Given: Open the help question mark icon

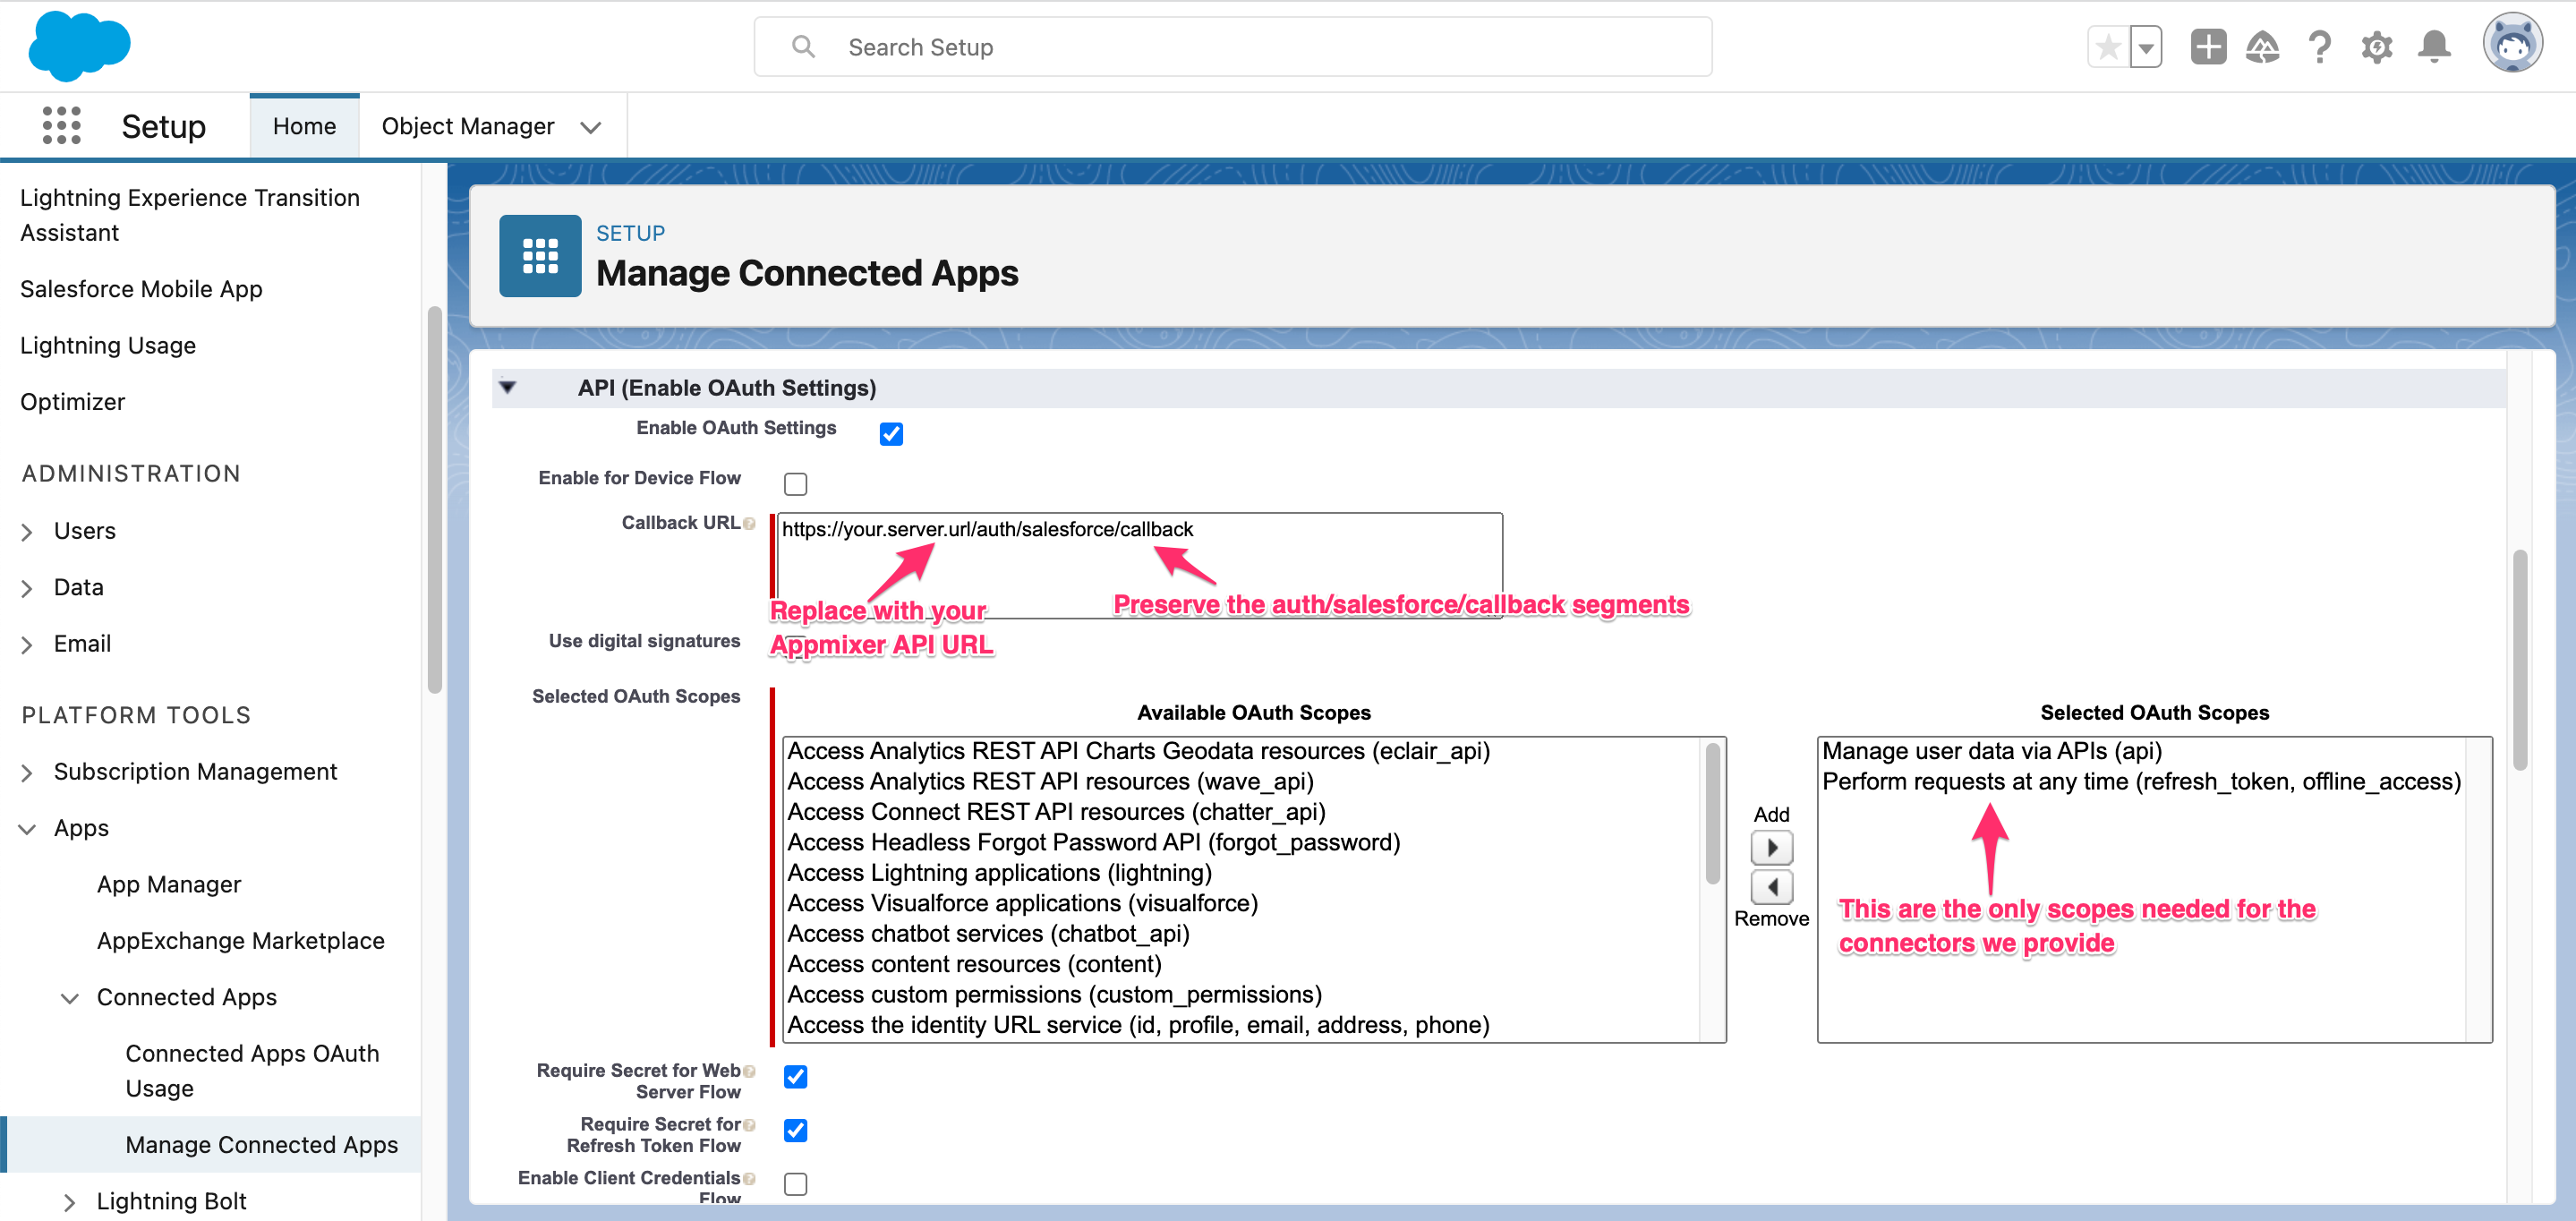Looking at the screenshot, I should [x=2319, y=47].
